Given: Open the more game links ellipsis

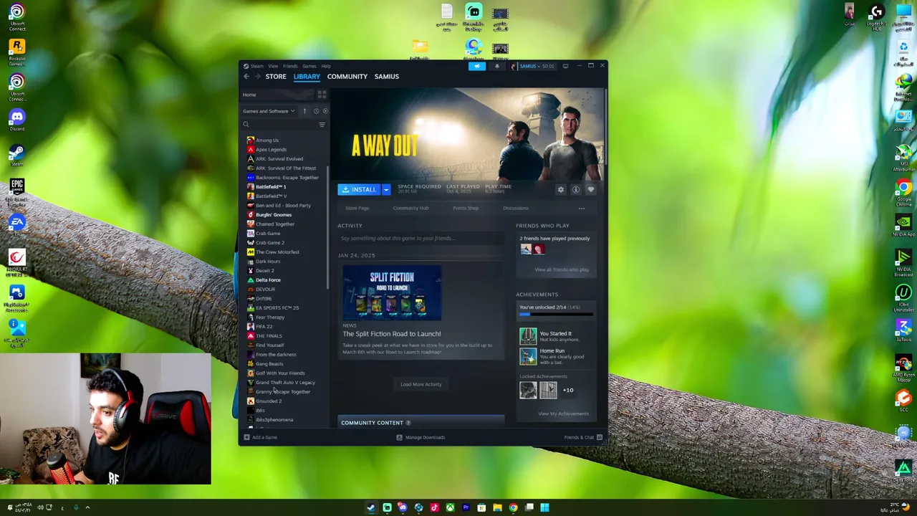Looking at the screenshot, I should coord(581,209).
